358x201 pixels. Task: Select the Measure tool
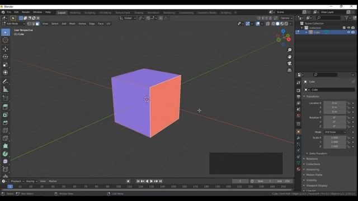click(6, 89)
